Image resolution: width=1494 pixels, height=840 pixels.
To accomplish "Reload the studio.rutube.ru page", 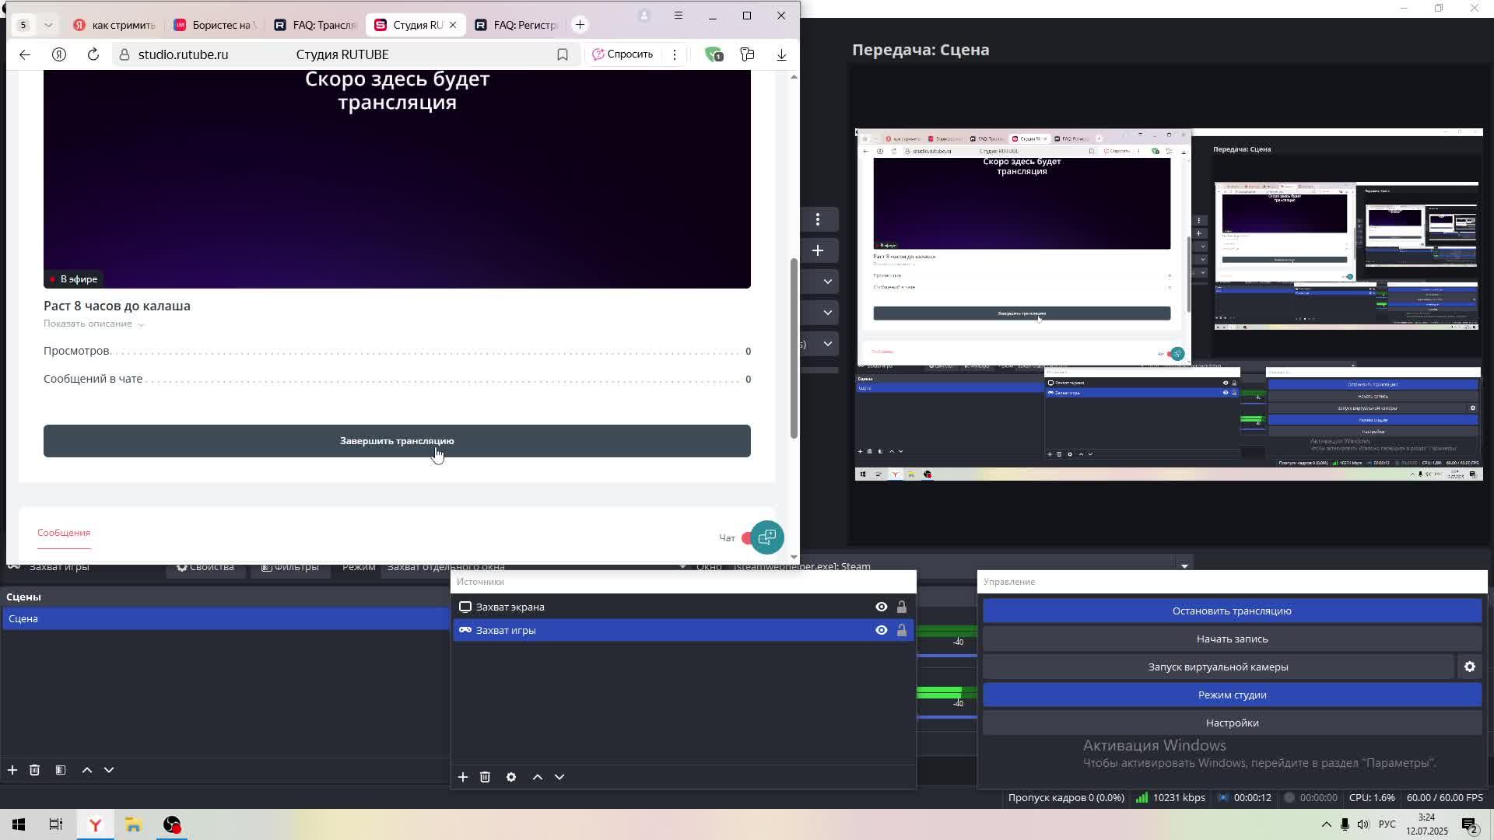I will pos(93,54).
